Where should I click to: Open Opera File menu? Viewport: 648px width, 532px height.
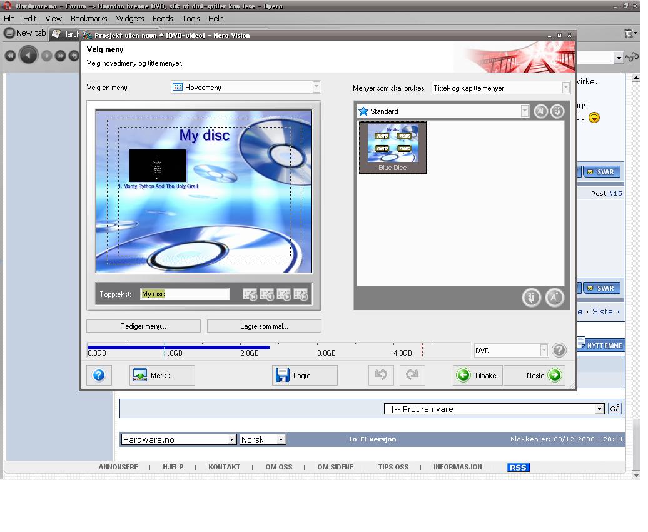pos(9,19)
